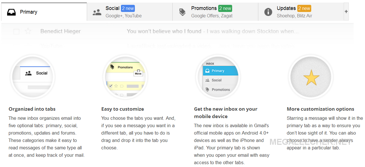The width and height of the screenshot is (365, 167).
Task: Click the Social people icon
Action: 97,12
